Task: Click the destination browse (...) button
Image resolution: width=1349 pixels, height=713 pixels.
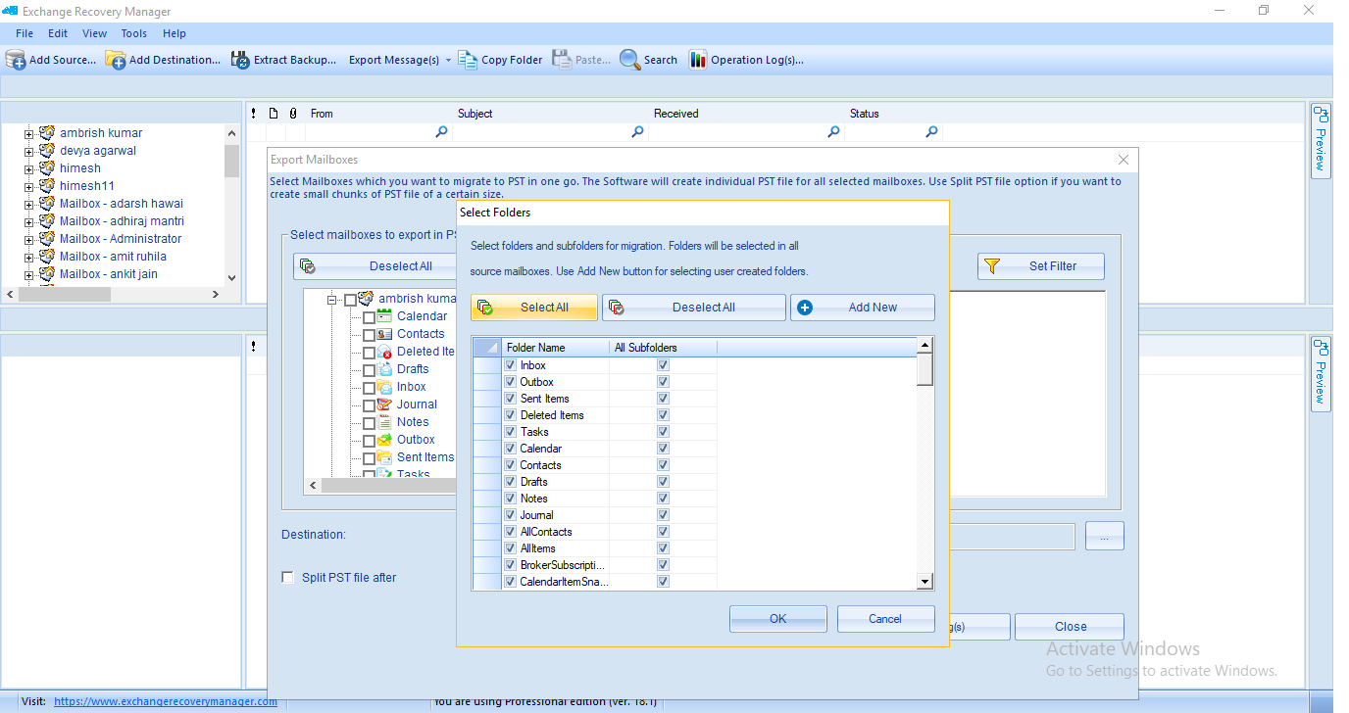Action: click(x=1105, y=536)
